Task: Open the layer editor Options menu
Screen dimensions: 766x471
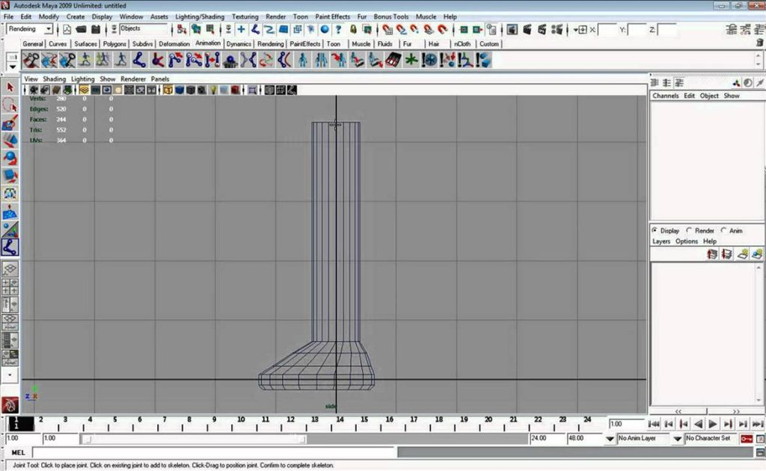Action: click(x=687, y=241)
